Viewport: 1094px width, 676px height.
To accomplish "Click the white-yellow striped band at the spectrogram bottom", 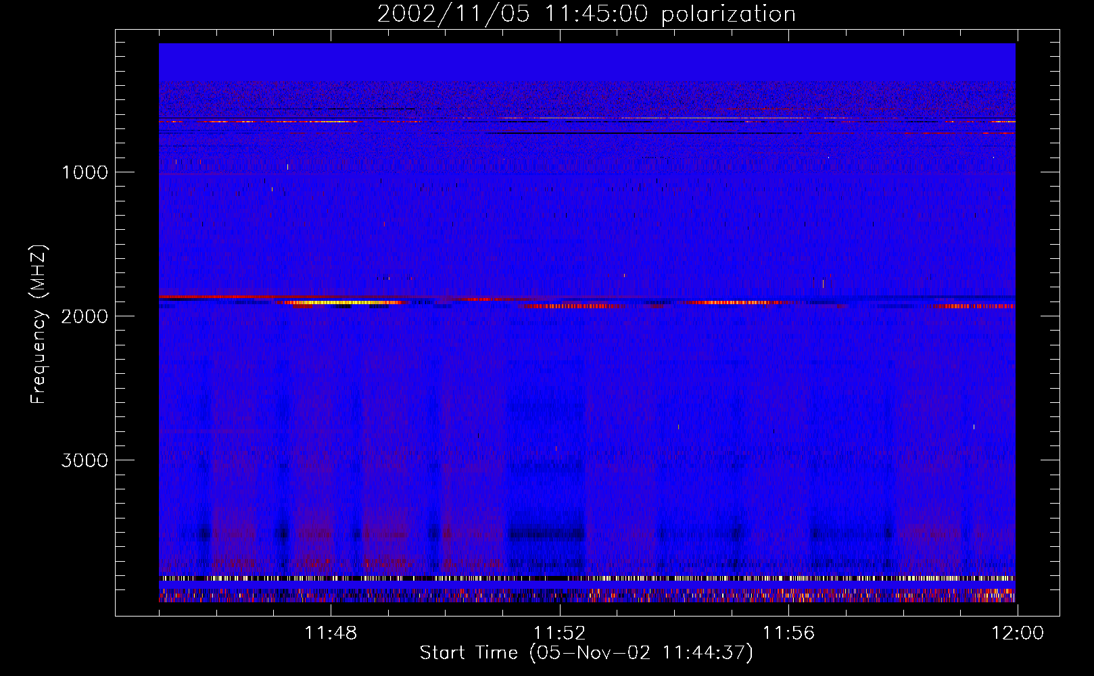I will (587, 579).
